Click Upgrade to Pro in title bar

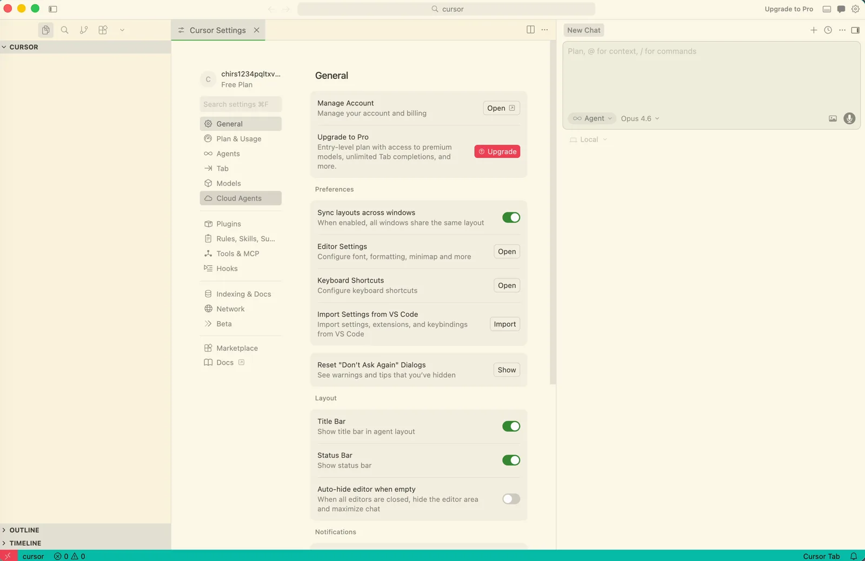point(789,9)
